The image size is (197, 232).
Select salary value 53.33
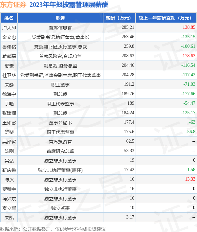pos(129,151)
